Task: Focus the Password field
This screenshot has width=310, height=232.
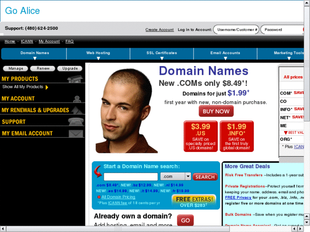Action: pyautogui.click(x=282, y=30)
